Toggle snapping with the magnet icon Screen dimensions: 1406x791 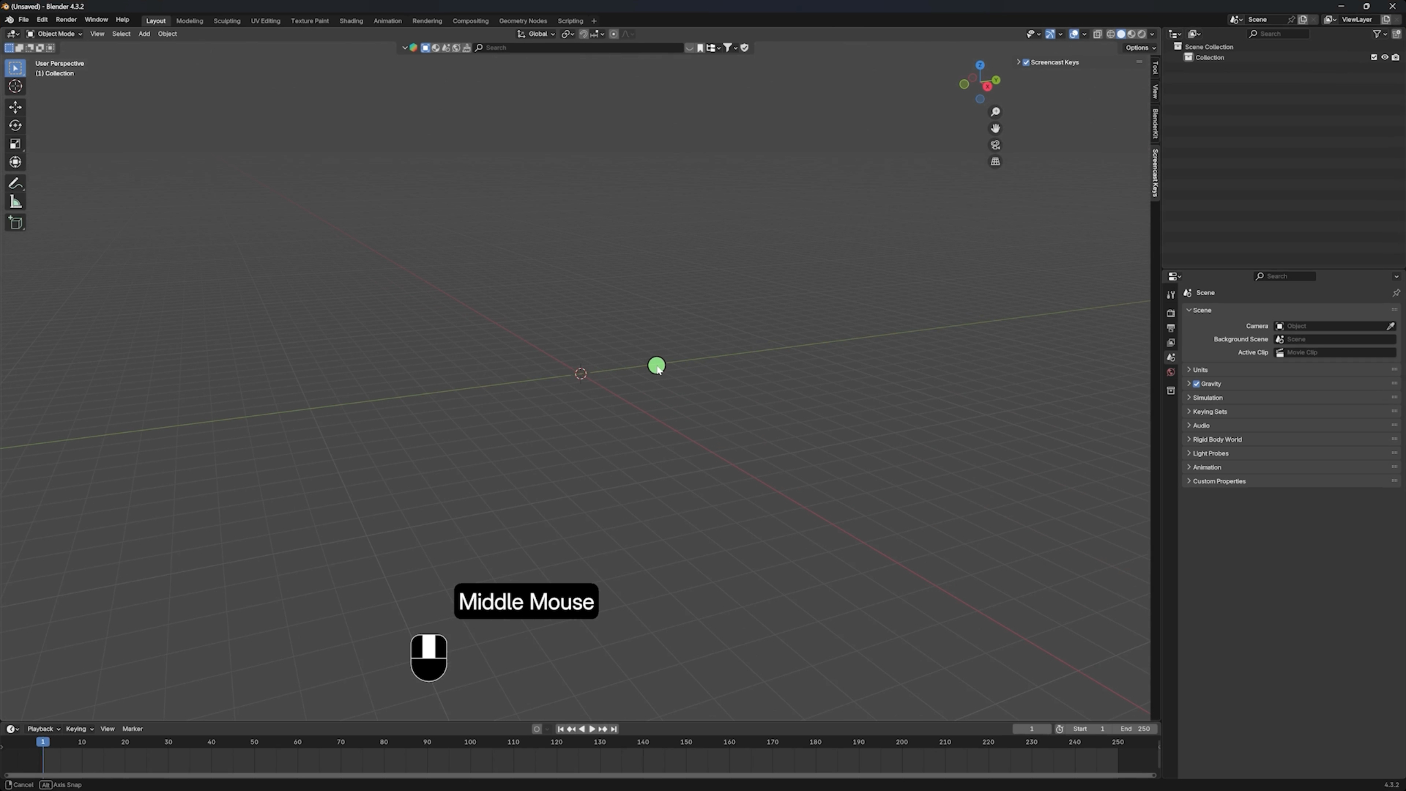583,34
